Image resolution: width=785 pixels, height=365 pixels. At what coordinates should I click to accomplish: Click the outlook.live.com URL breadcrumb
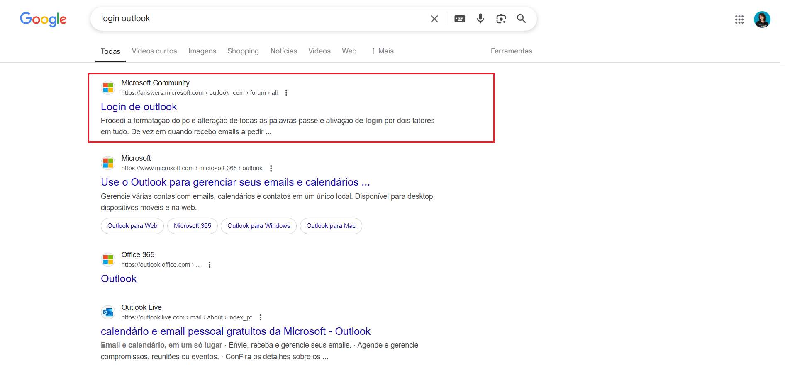coord(187,317)
